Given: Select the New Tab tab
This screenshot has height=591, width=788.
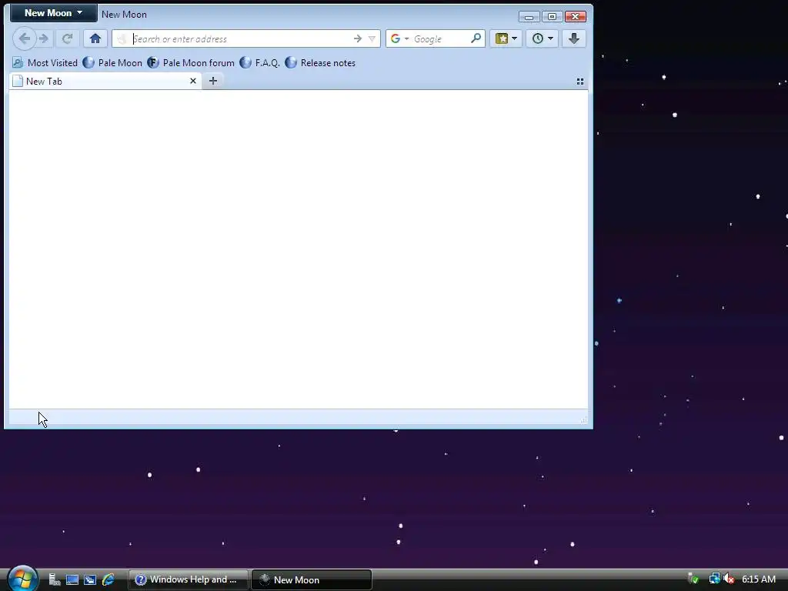Looking at the screenshot, I should coord(105,82).
